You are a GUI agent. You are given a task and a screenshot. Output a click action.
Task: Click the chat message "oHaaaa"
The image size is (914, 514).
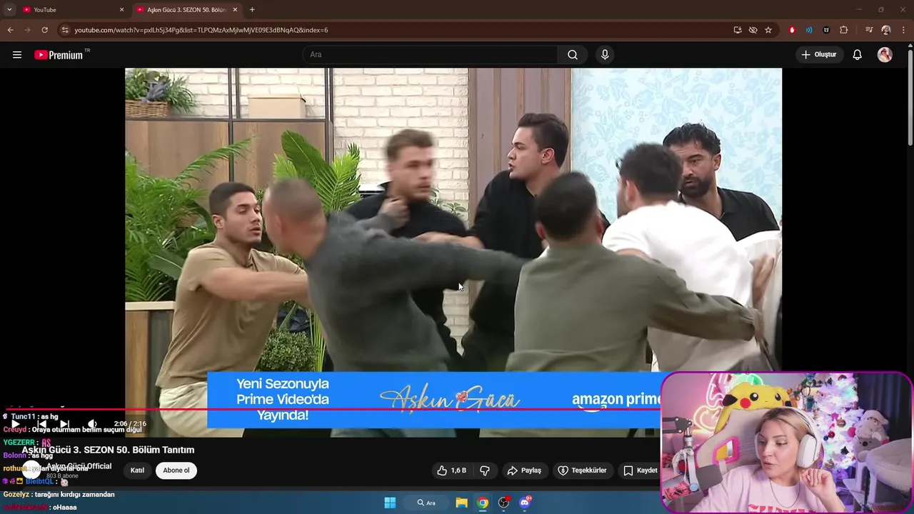coord(64,508)
